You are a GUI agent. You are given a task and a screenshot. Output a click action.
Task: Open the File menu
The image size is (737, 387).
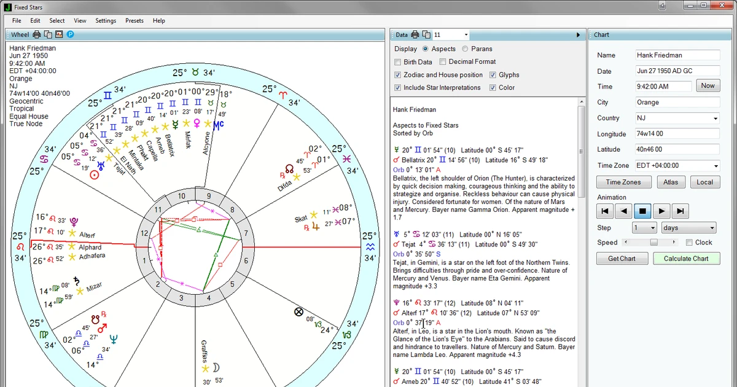[17, 20]
